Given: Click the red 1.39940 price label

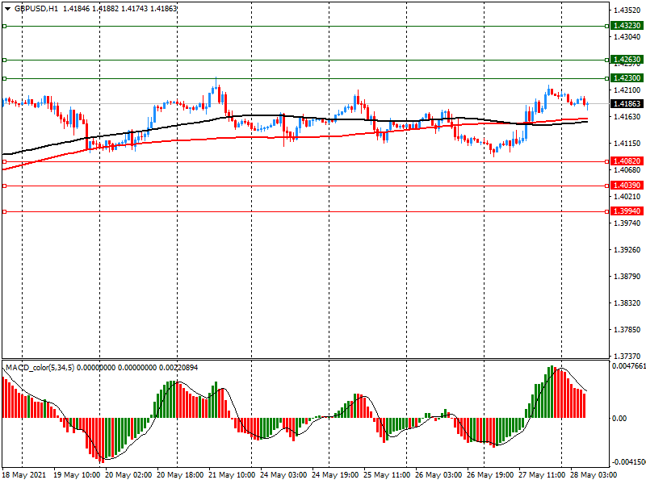Looking at the screenshot, I should 627,211.
